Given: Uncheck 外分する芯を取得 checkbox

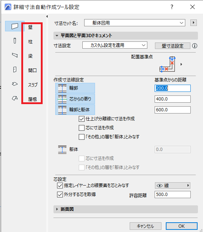Looking at the screenshot, I should click(60, 195).
